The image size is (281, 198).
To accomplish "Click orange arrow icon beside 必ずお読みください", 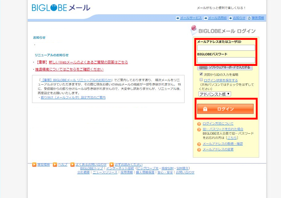I will click(112, 164).
